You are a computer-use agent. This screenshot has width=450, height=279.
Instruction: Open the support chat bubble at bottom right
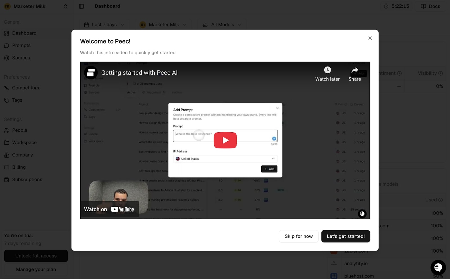click(438, 267)
